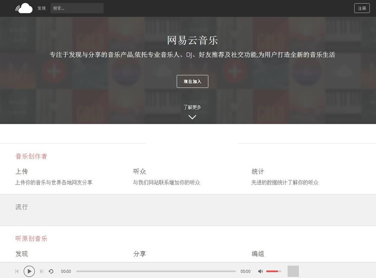Screen dimensions: 376x278
Task: Click the elapsed time 00:00 left of progress bar
Action: [x=66, y=271]
